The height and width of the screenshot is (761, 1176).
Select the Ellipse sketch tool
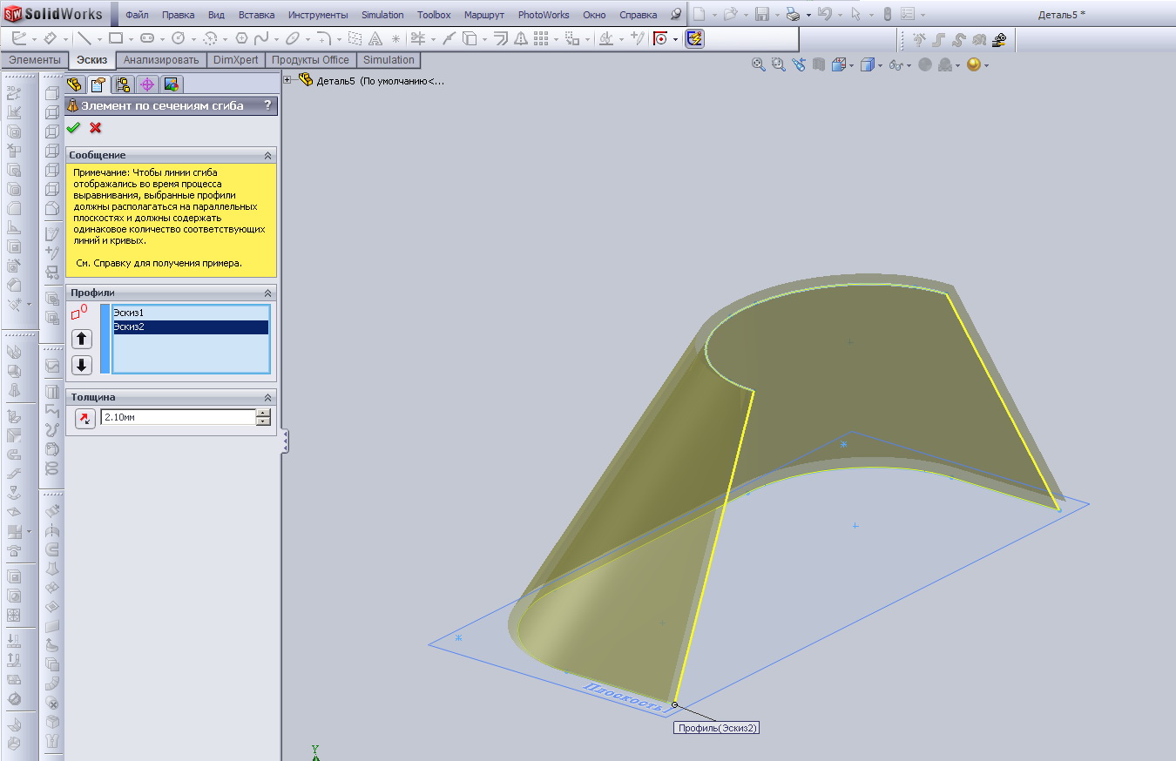click(x=293, y=38)
